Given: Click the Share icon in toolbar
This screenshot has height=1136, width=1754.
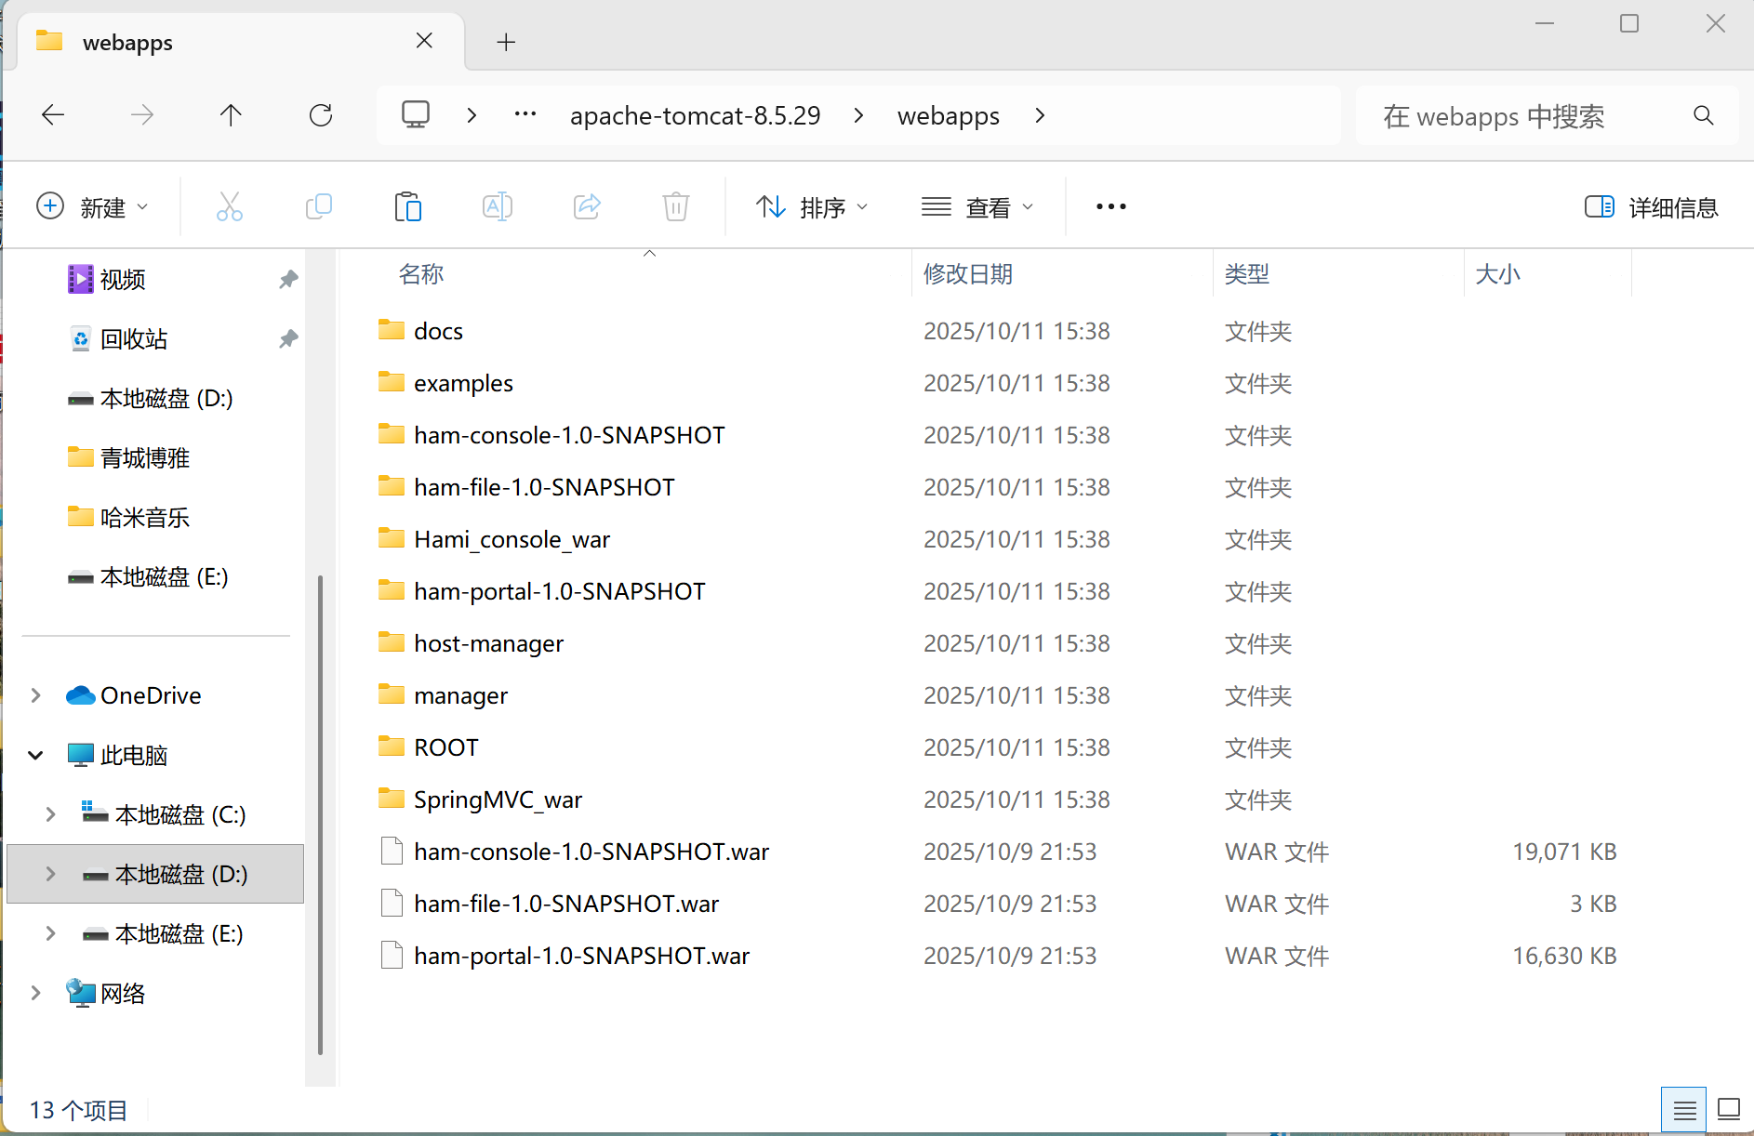Looking at the screenshot, I should point(587,206).
